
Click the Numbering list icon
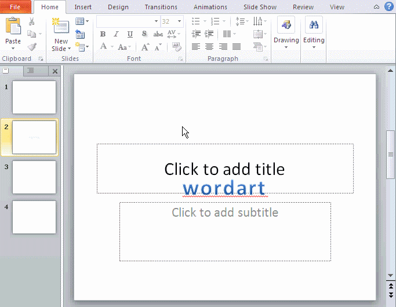click(x=215, y=21)
